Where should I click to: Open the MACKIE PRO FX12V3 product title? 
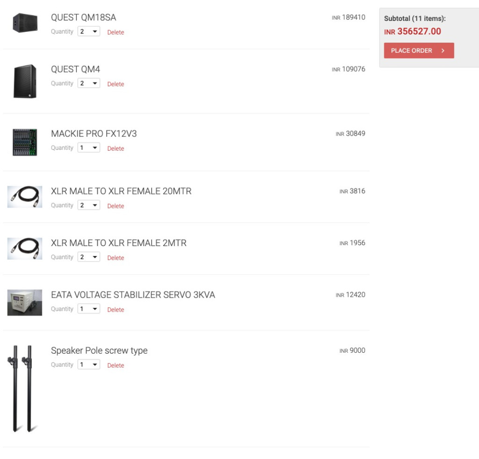(94, 134)
